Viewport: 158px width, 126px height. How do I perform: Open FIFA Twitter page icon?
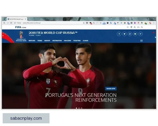pyautogui.click(x=125, y=34)
